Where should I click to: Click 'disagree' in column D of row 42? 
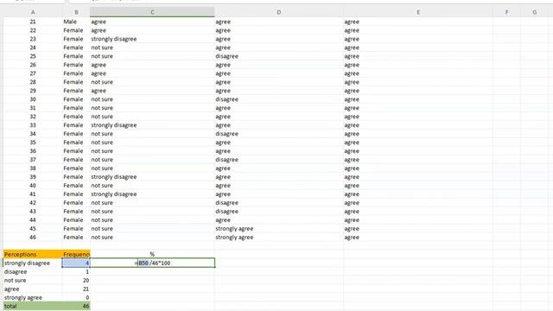(x=227, y=203)
